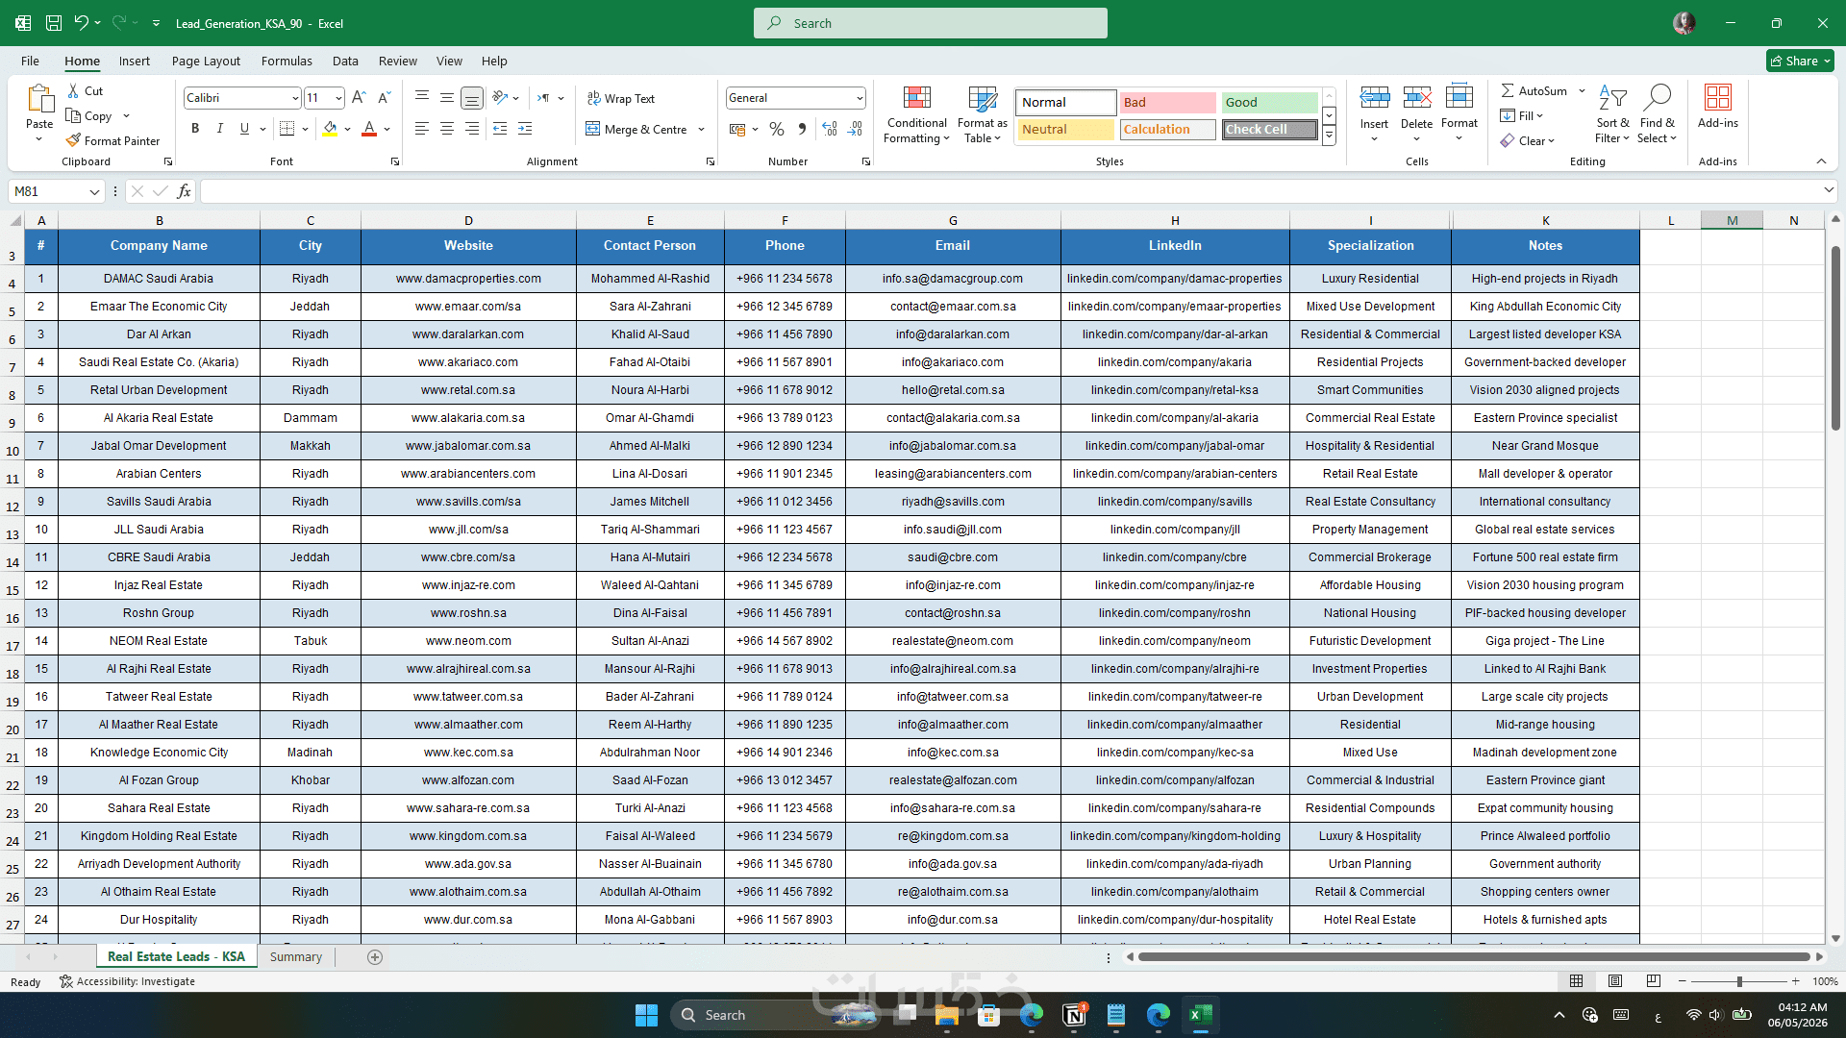The width and height of the screenshot is (1846, 1038).
Task: Toggle Bold formatting
Action: click(195, 129)
